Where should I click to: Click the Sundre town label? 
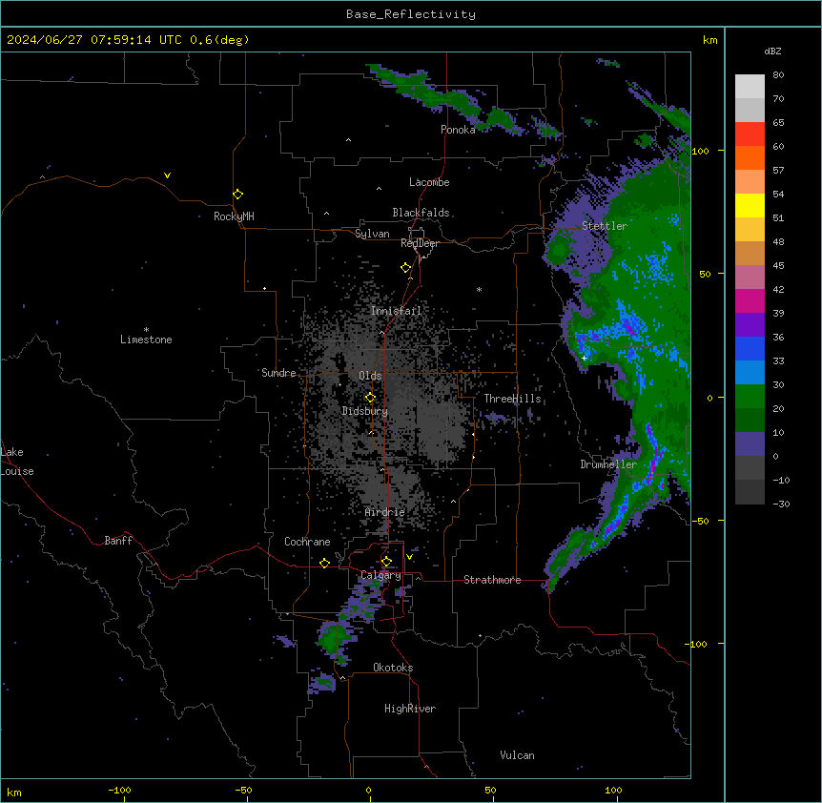point(278,373)
